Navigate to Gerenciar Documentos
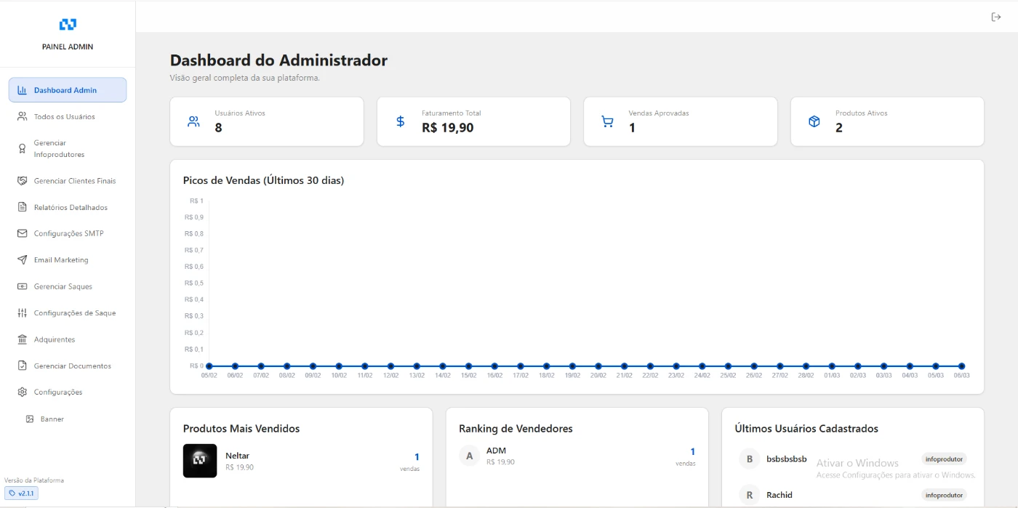 tap(72, 366)
